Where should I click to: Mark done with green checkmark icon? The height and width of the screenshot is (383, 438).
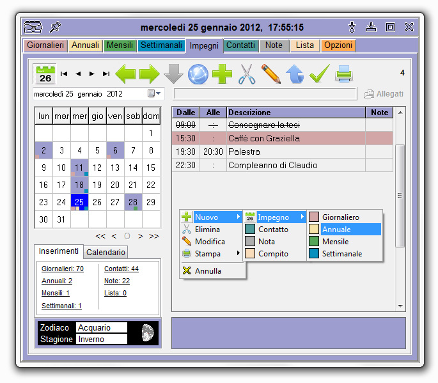click(319, 74)
